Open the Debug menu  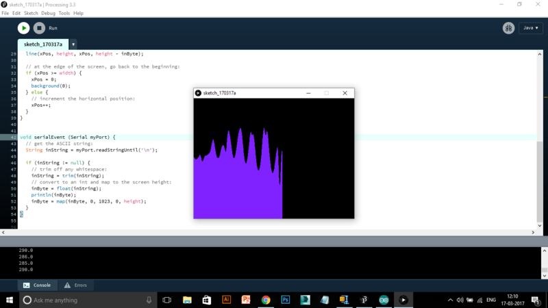pos(49,13)
